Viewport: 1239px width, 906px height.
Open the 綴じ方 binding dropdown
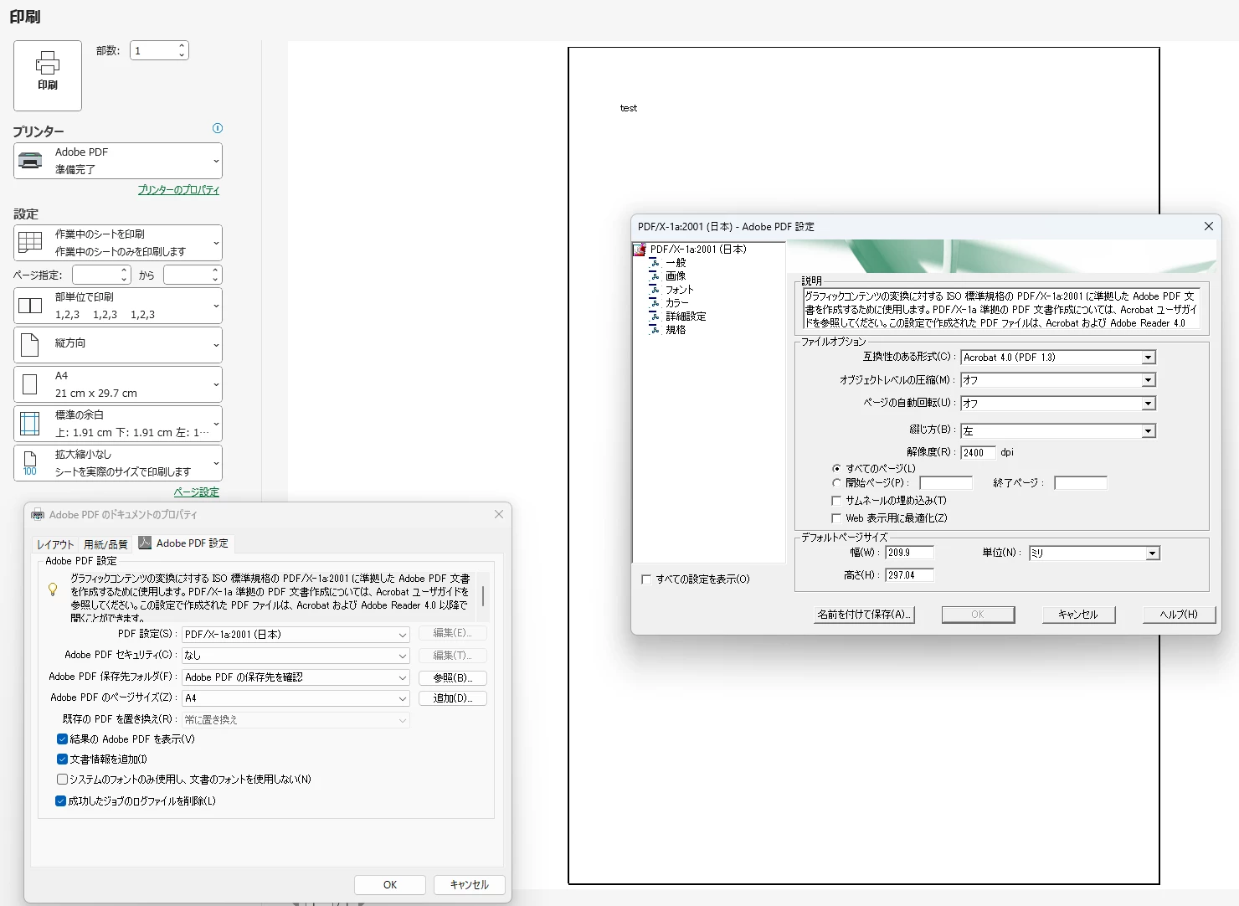[x=1058, y=431]
